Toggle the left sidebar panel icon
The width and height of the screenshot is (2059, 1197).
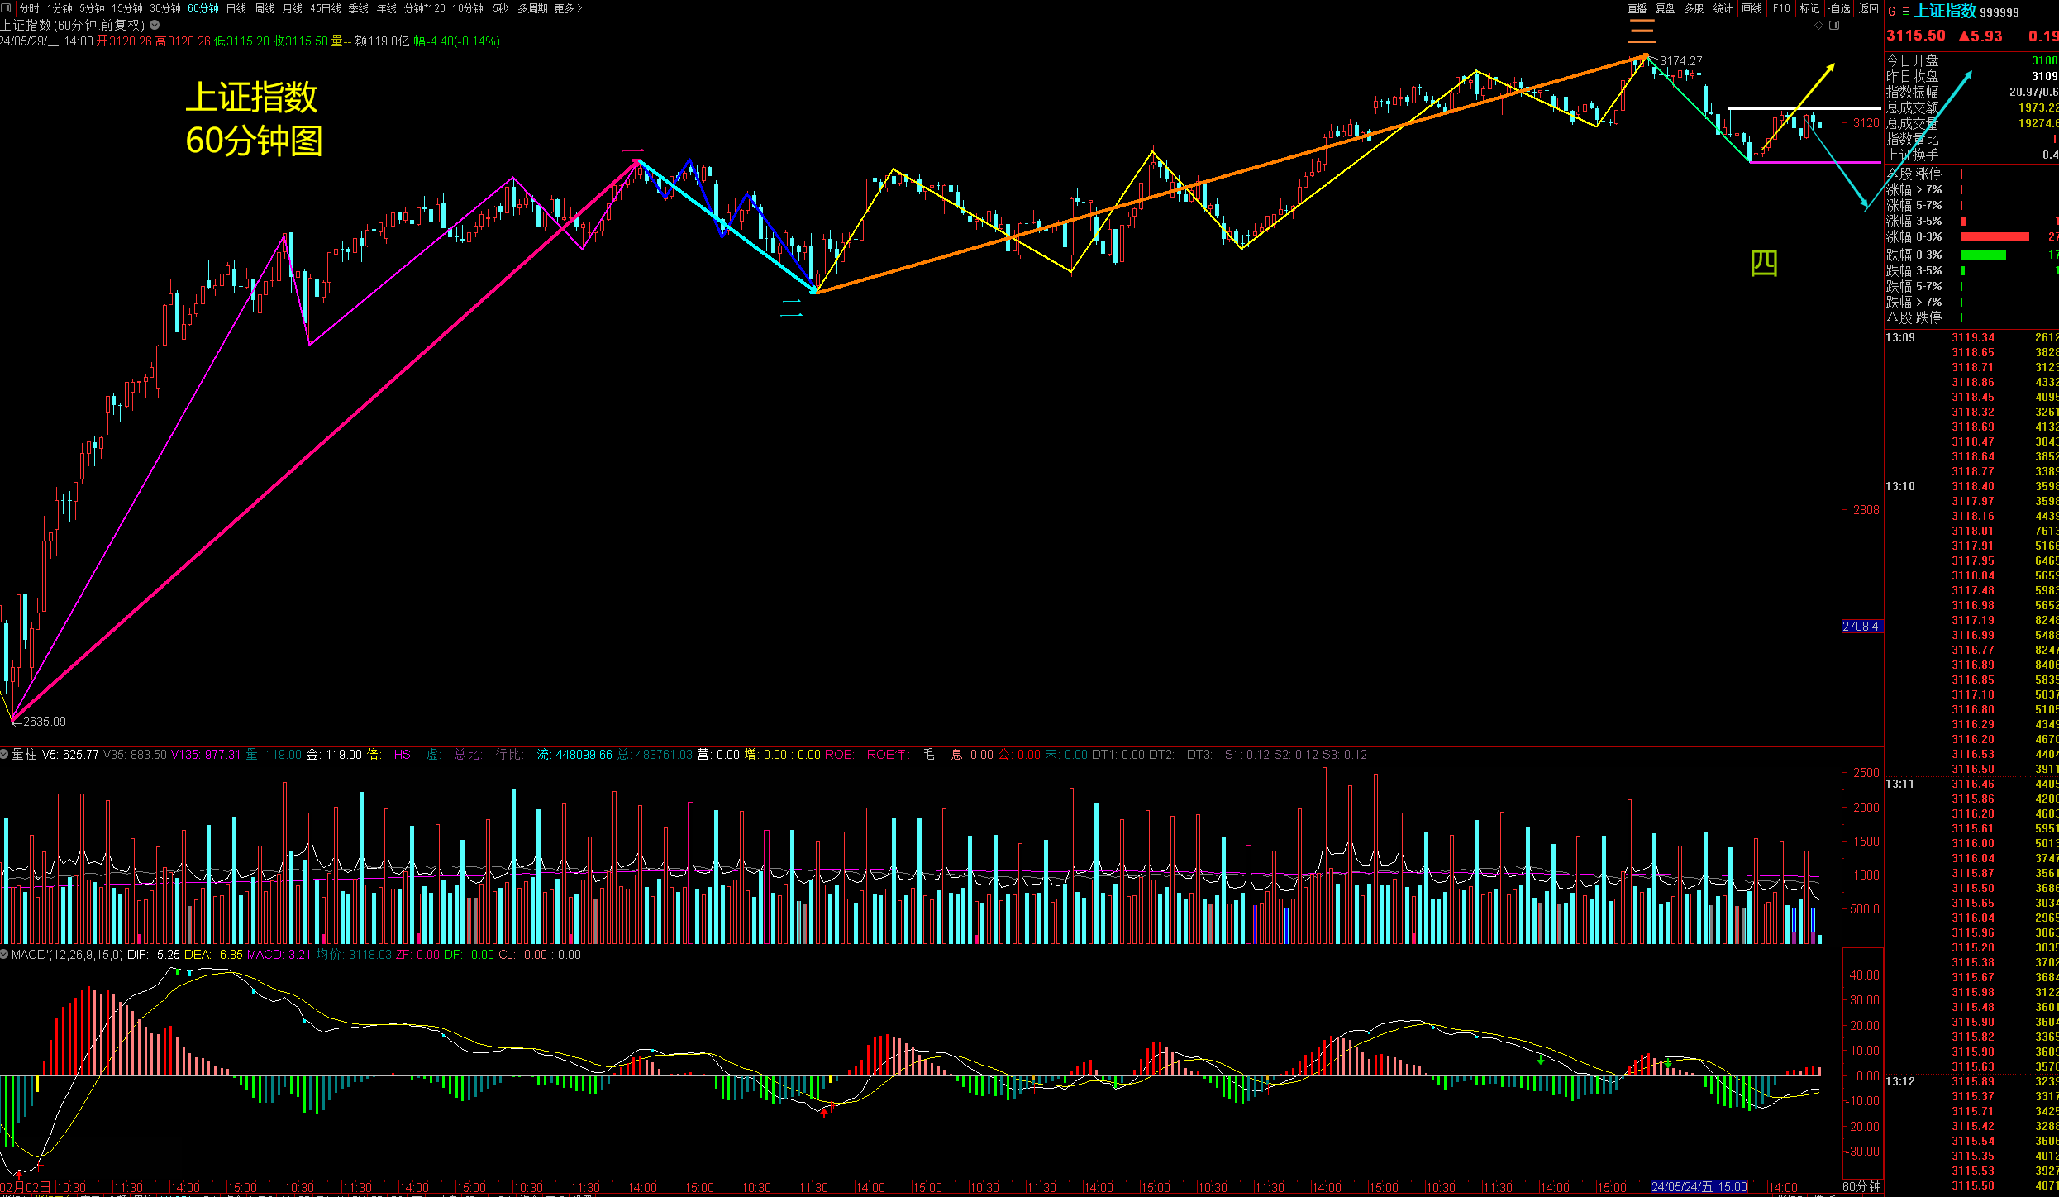[x=7, y=8]
